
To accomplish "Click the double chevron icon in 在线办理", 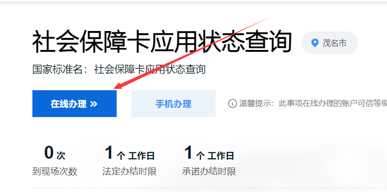I will pos(94,104).
